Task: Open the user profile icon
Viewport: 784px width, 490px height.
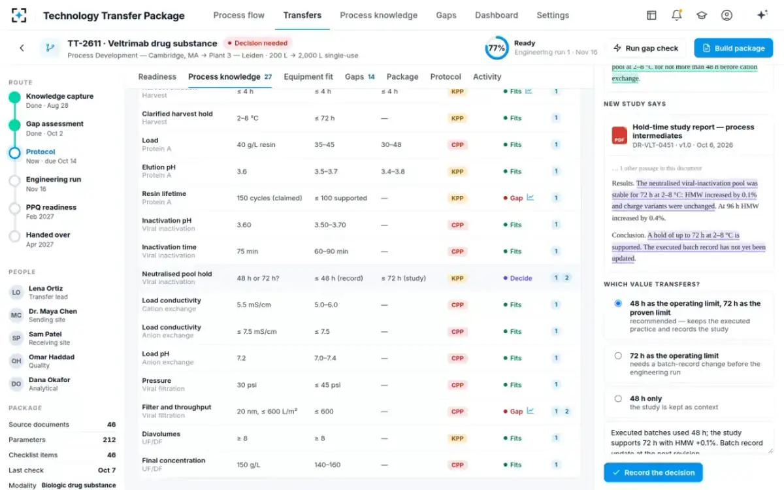Action: (x=727, y=15)
